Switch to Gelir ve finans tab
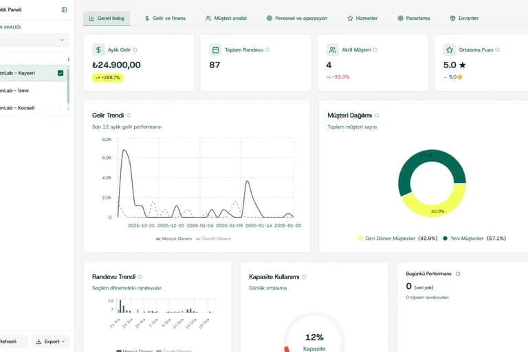 [165, 18]
